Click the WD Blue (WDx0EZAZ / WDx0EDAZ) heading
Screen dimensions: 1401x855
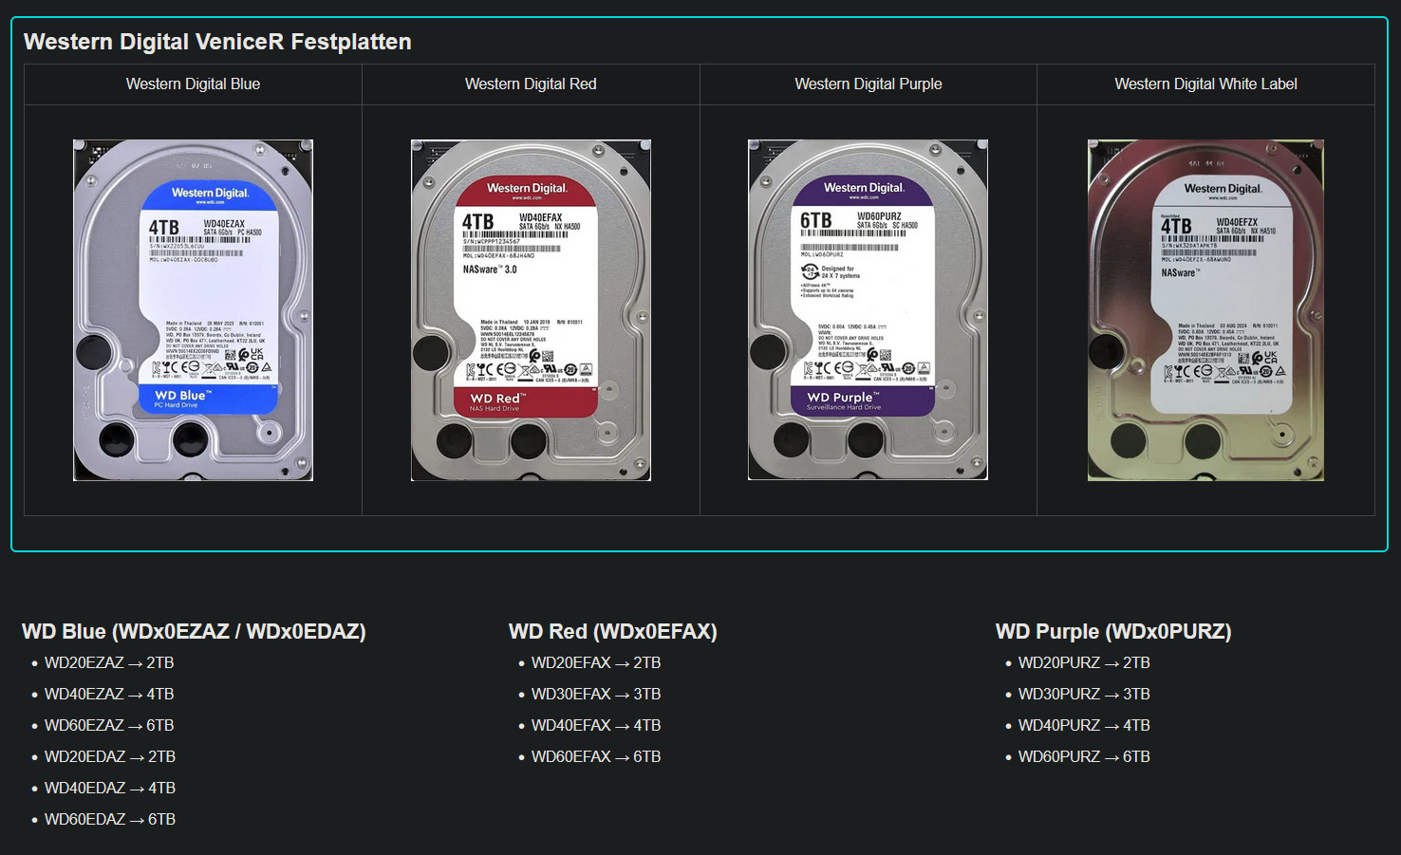point(194,632)
